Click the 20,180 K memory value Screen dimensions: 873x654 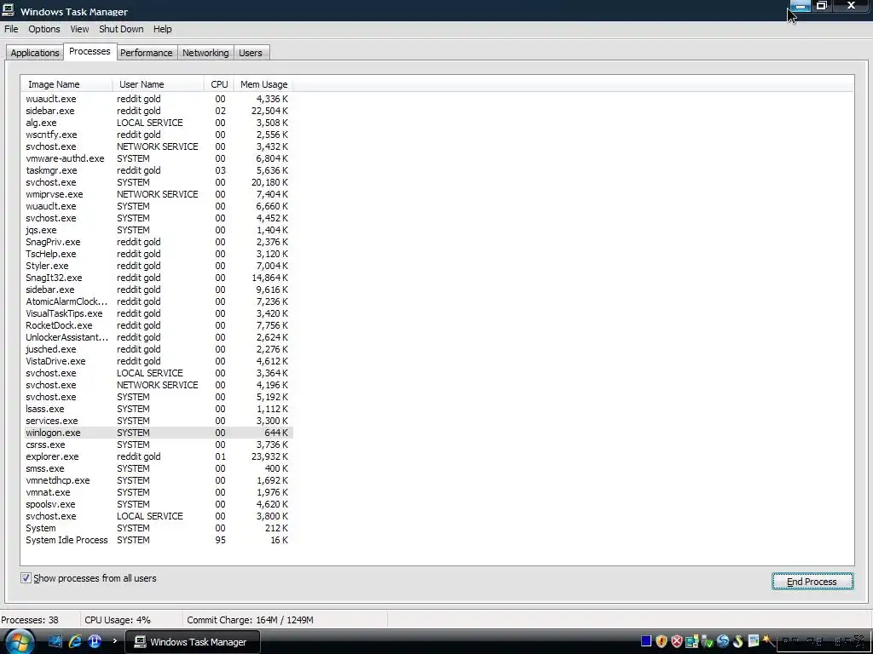coord(269,182)
